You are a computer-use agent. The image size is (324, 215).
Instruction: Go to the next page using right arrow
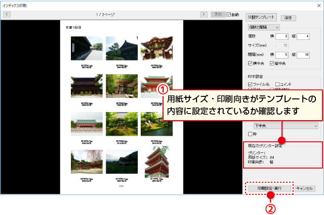204,15
